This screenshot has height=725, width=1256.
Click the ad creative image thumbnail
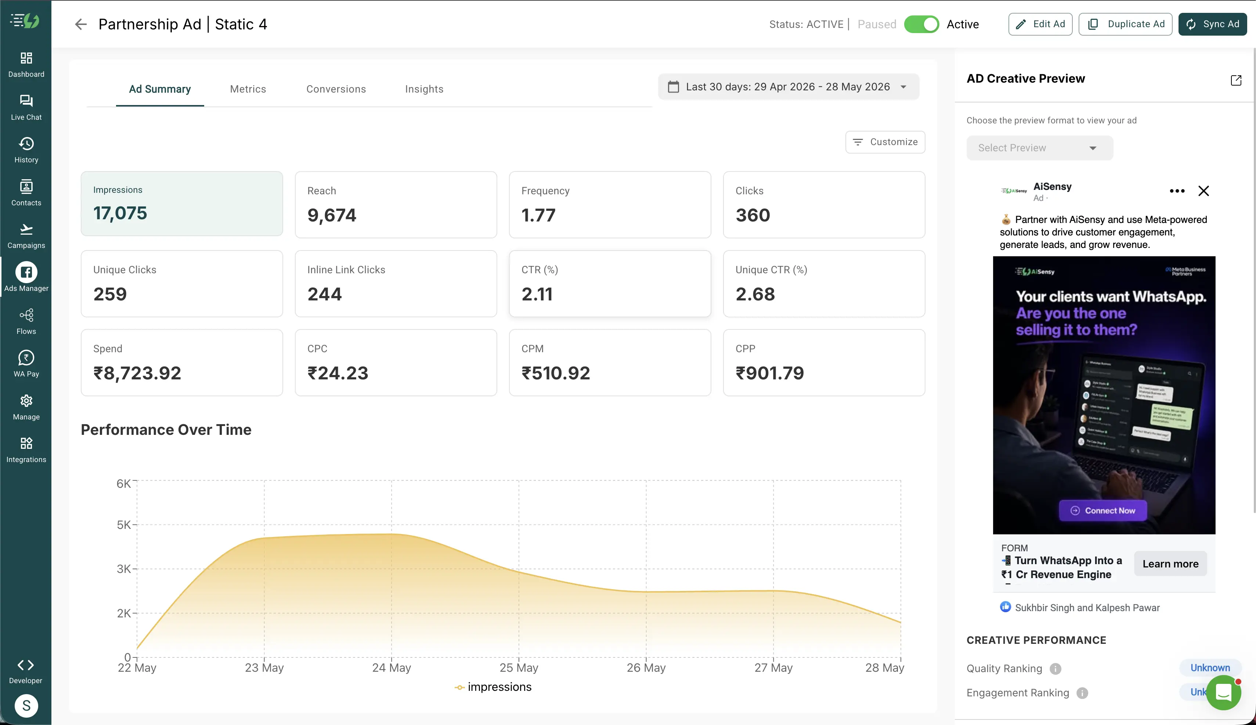click(1104, 395)
